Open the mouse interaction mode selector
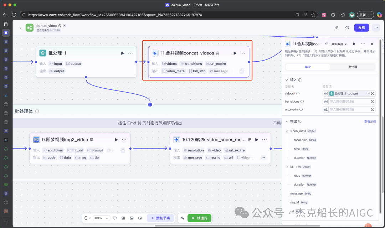The height and width of the screenshot is (228, 385). coord(87,218)
